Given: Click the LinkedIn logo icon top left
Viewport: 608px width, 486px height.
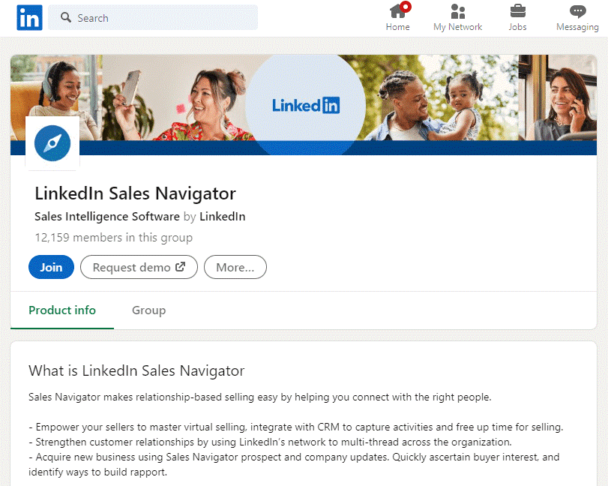Looking at the screenshot, I should pyautogui.click(x=29, y=17).
